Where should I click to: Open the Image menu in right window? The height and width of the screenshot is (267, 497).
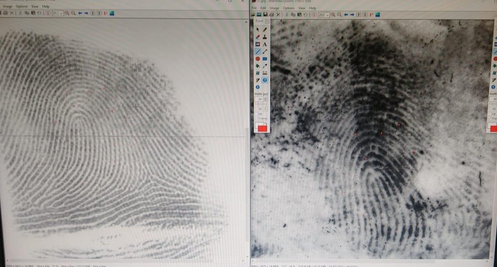[274, 8]
